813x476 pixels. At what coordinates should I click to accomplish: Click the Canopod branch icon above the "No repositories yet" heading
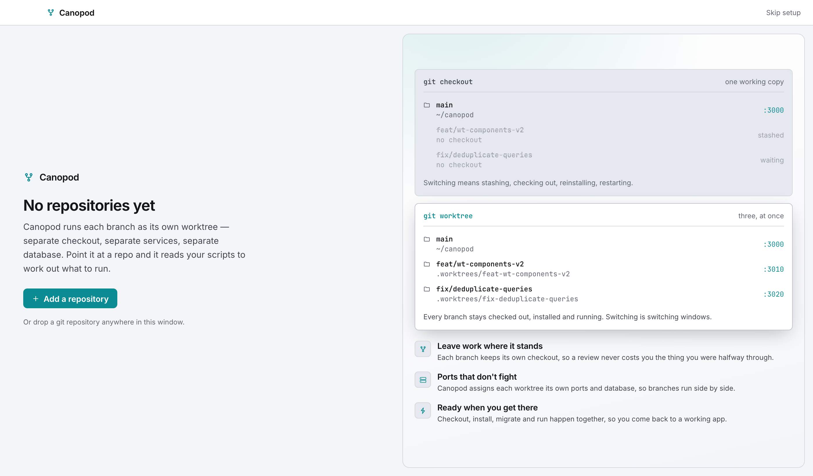[29, 177]
